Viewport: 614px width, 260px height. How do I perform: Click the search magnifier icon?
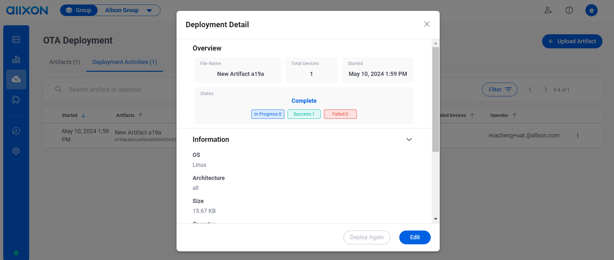pyautogui.click(x=58, y=89)
